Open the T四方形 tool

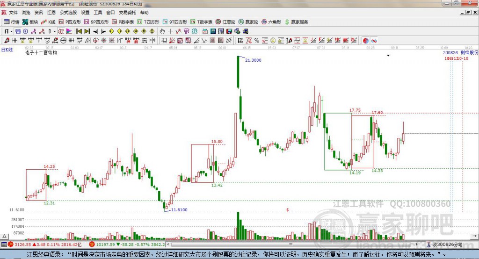tap(148, 22)
